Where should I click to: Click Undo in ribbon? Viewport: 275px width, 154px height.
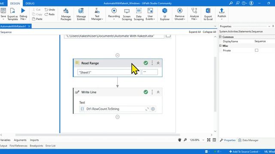point(50,9)
